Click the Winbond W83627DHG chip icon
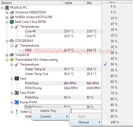133x127 pixels. (12, 12)
